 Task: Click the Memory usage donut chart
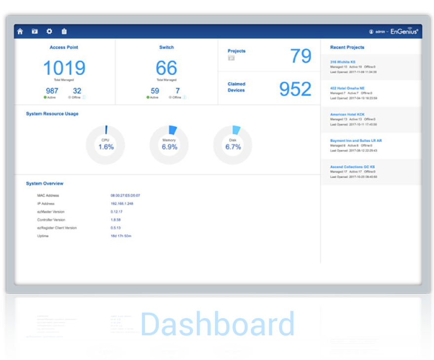[x=169, y=145]
